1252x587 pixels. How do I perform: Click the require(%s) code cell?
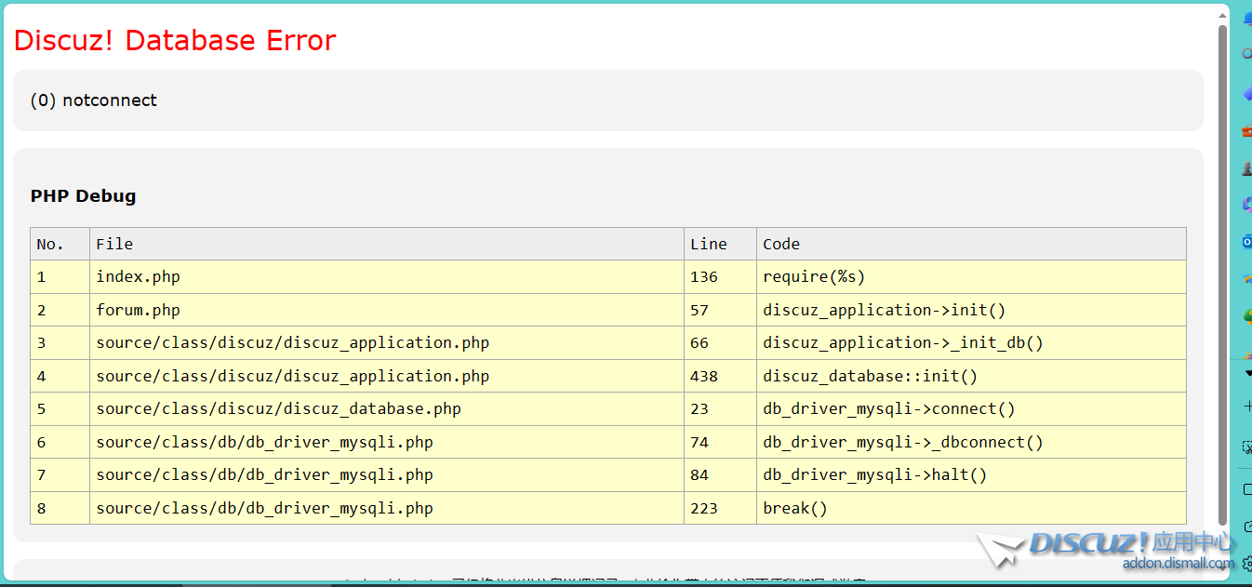(x=971, y=277)
